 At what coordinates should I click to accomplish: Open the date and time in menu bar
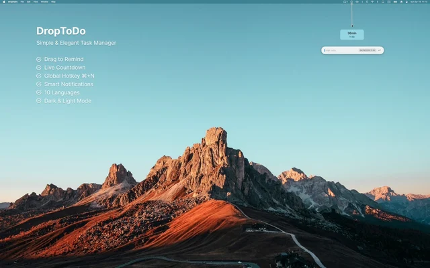pyautogui.click(x=419, y=1)
